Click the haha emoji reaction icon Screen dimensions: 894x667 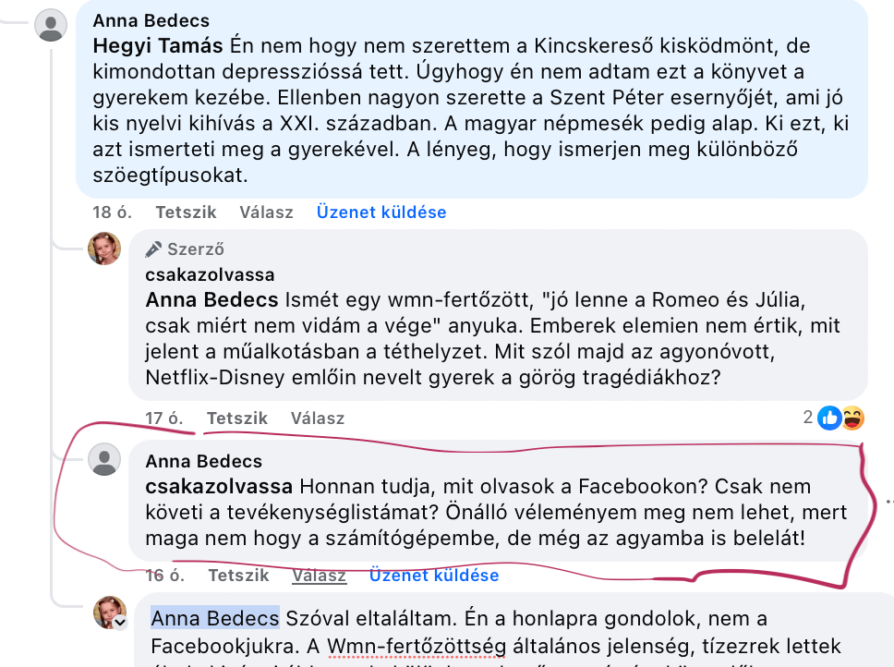(x=852, y=418)
